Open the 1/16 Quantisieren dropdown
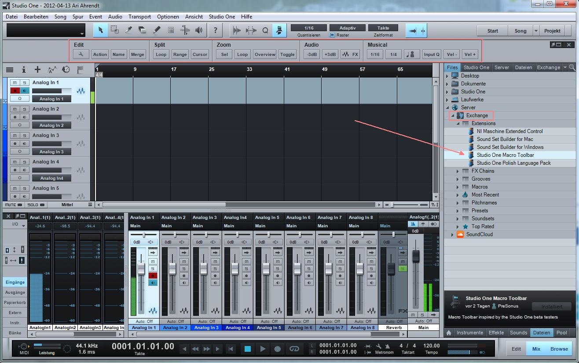 coord(308,28)
